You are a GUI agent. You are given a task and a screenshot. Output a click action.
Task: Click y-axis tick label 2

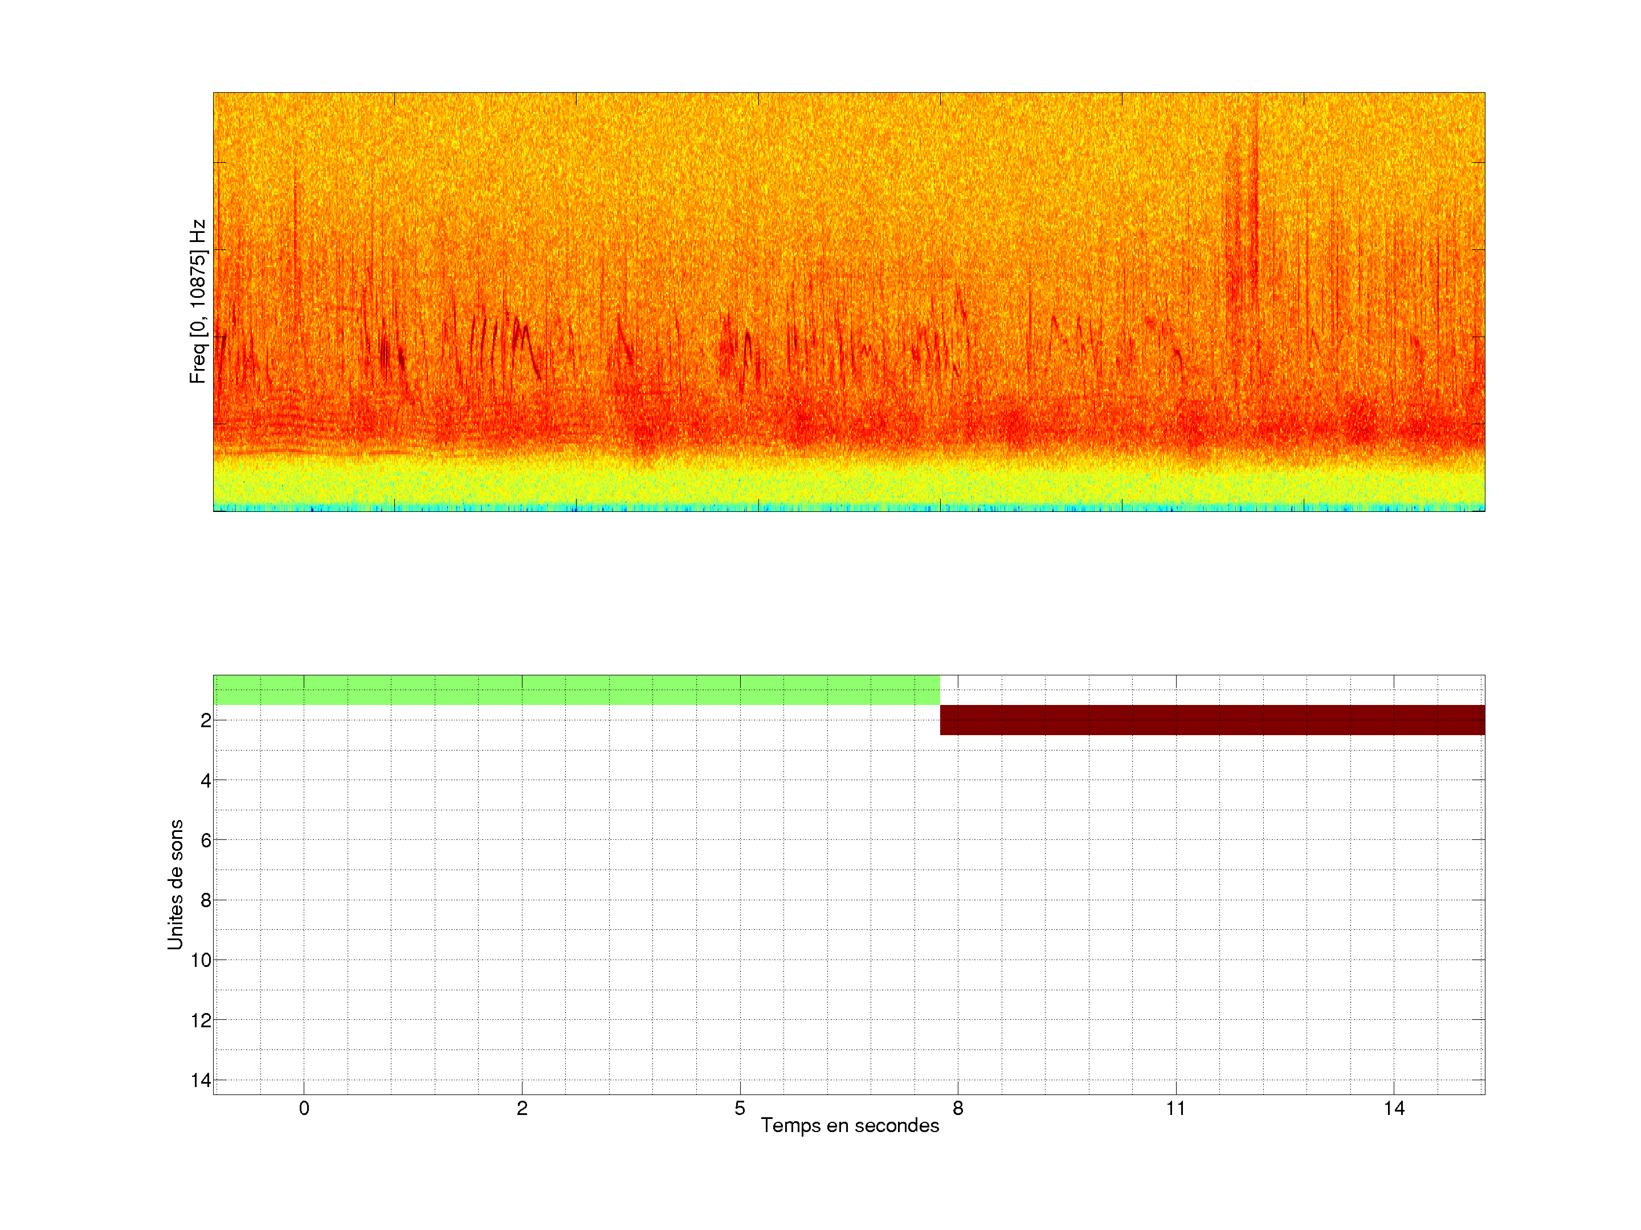[206, 721]
